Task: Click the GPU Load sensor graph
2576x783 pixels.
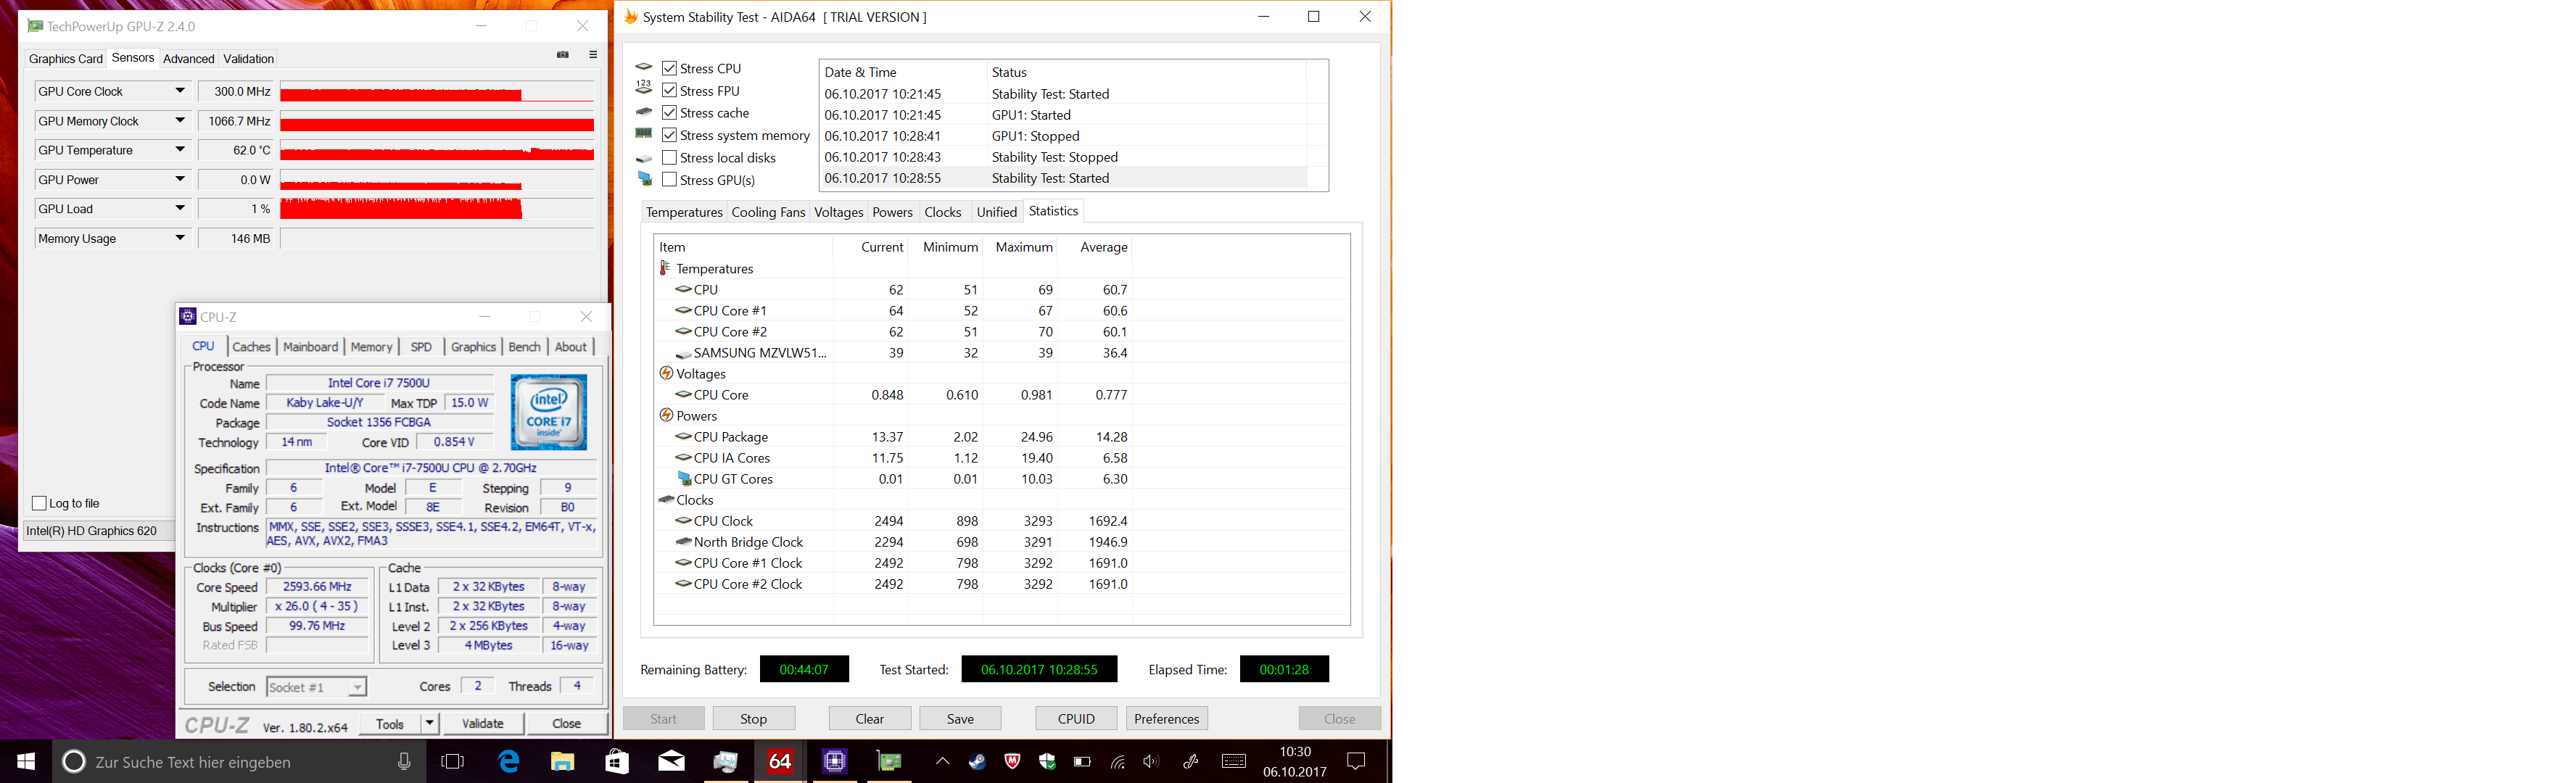Action: (x=437, y=209)
